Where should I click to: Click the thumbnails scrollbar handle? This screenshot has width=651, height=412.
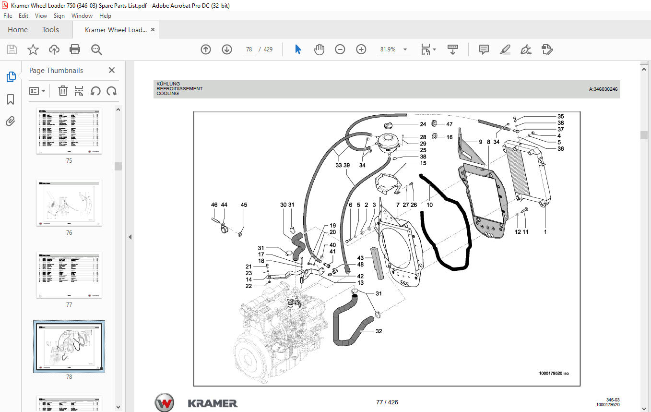(x=118, y=167)
